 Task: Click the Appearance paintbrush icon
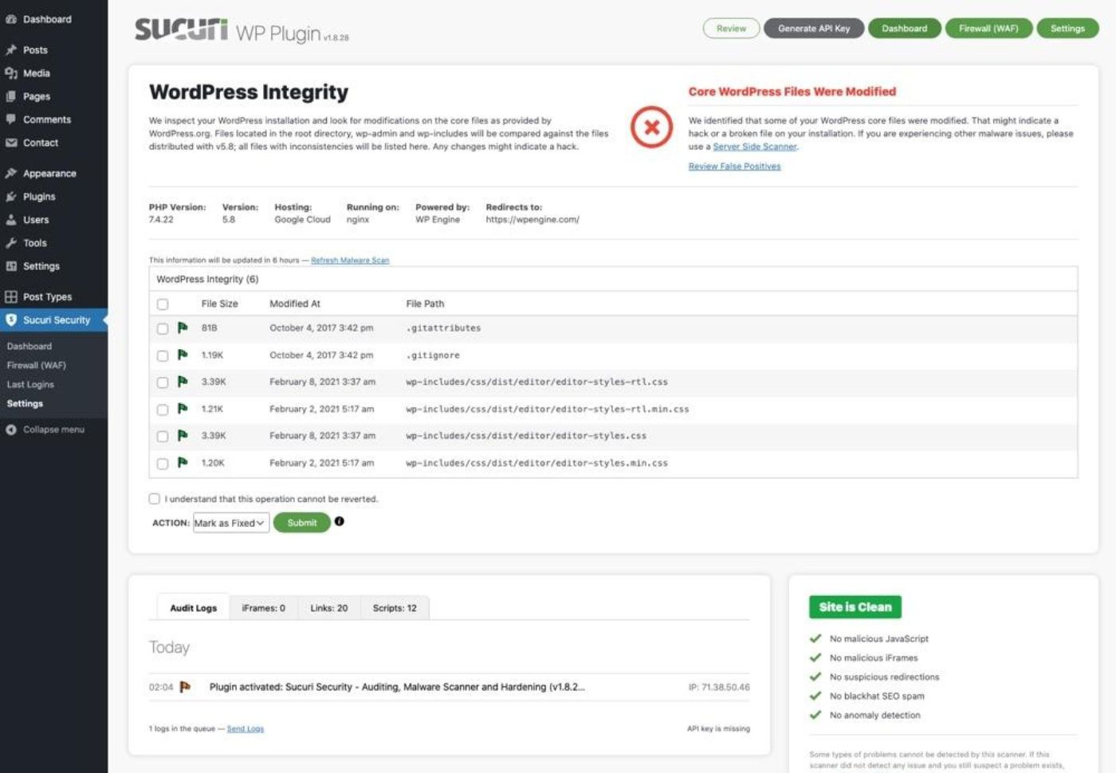(x=11, y=174)
